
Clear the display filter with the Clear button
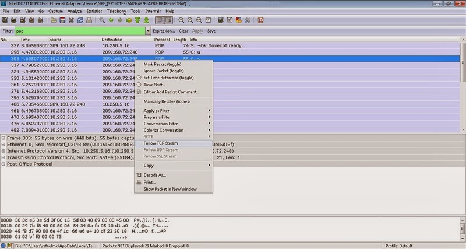coord(183,31)
